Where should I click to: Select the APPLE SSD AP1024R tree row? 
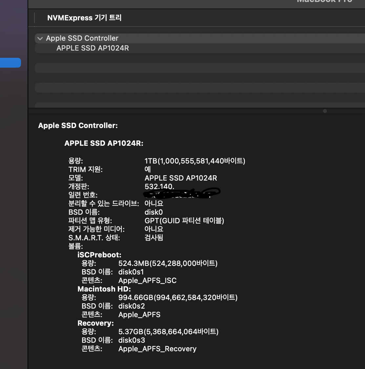point(200,48)
